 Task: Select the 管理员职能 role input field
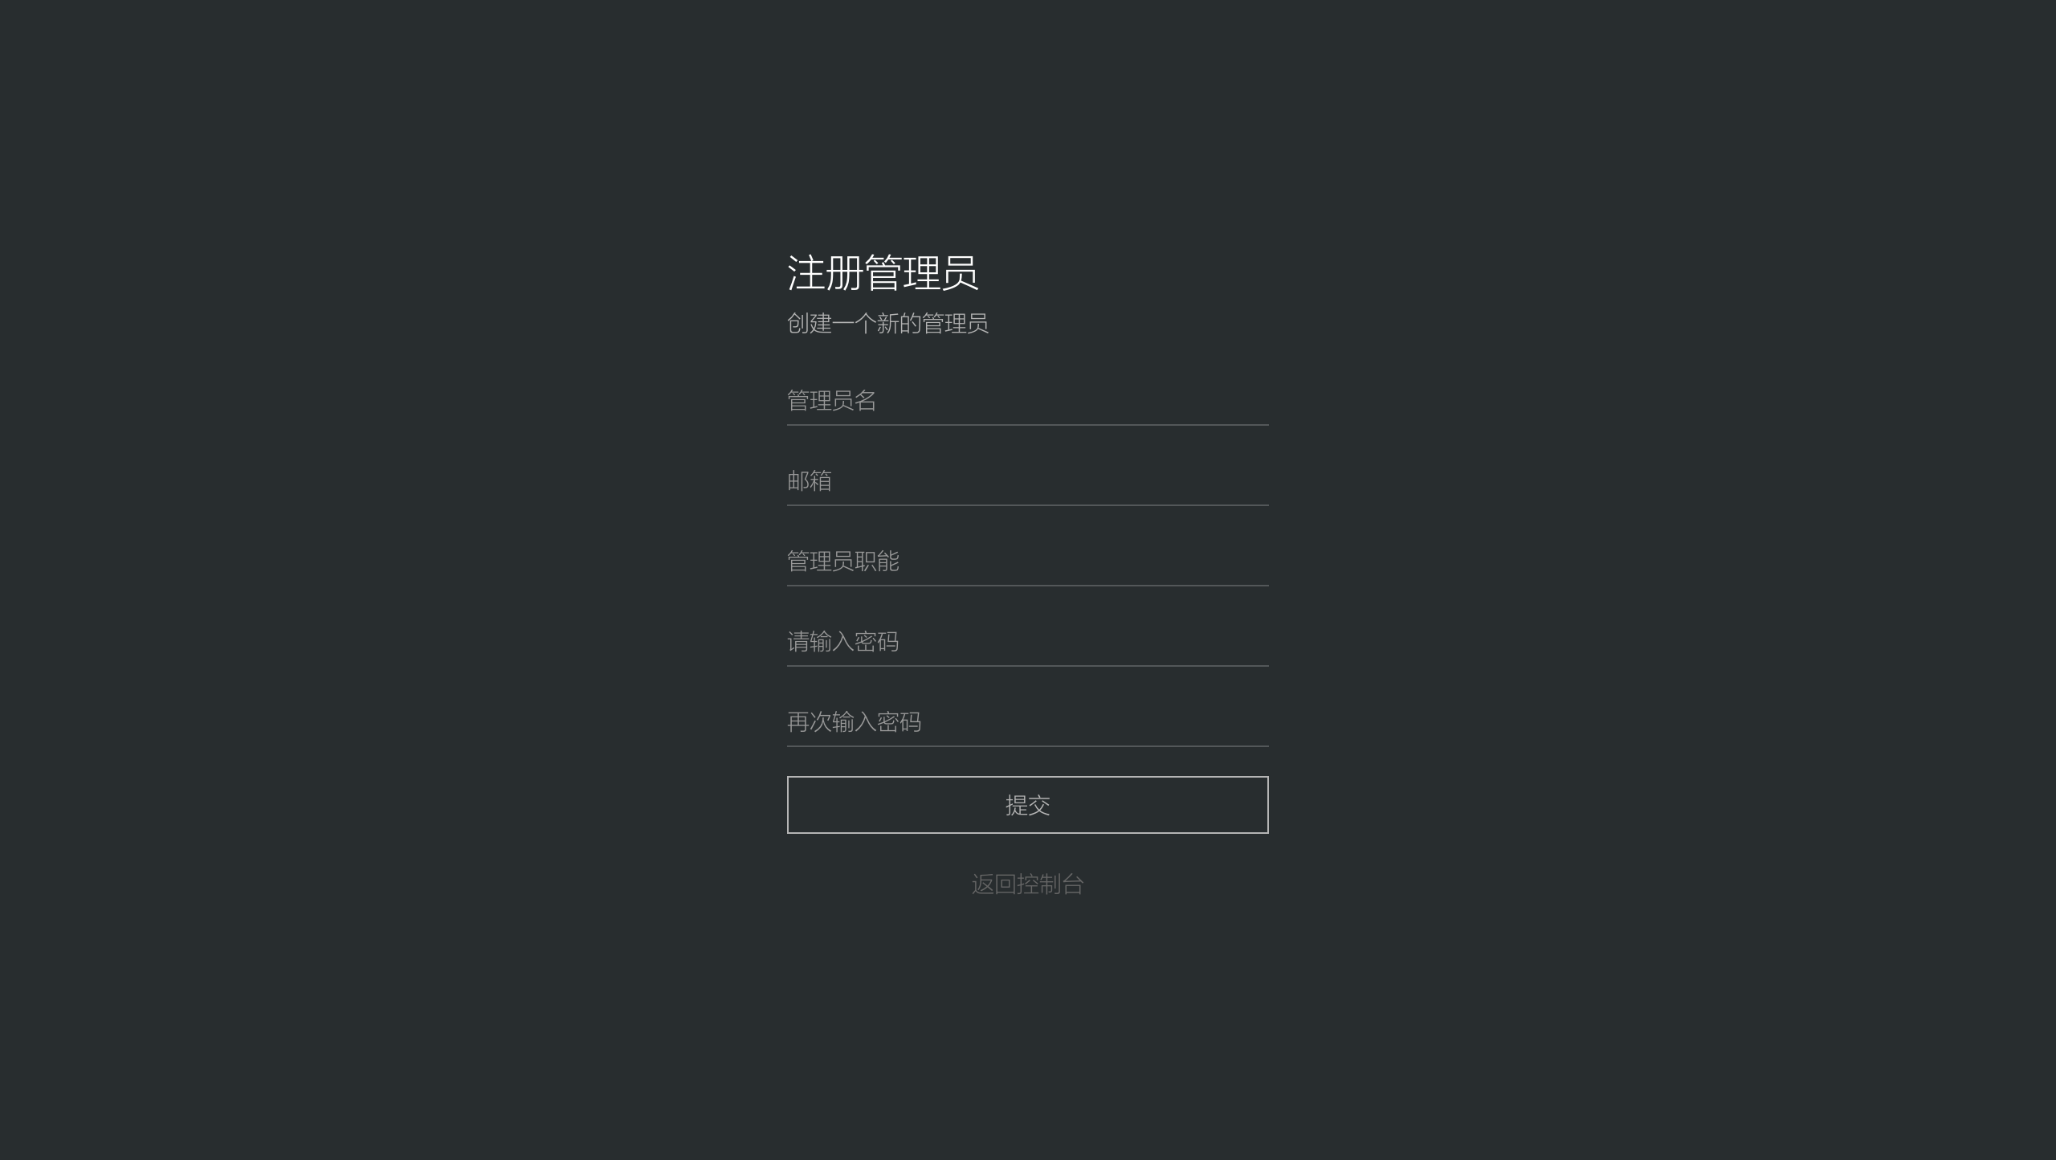point(1027,562)
